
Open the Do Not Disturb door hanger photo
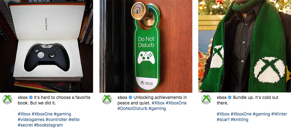pyautogui.click(x=146, y=46)
